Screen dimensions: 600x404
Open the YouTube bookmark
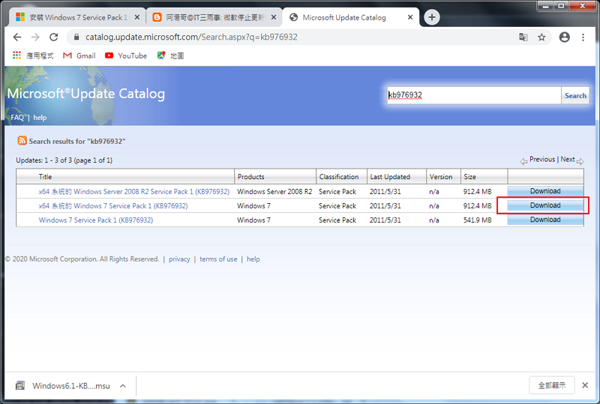[x=126, y=55]
